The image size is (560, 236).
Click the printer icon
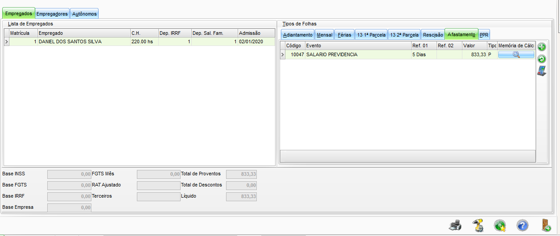click(455, 225)
